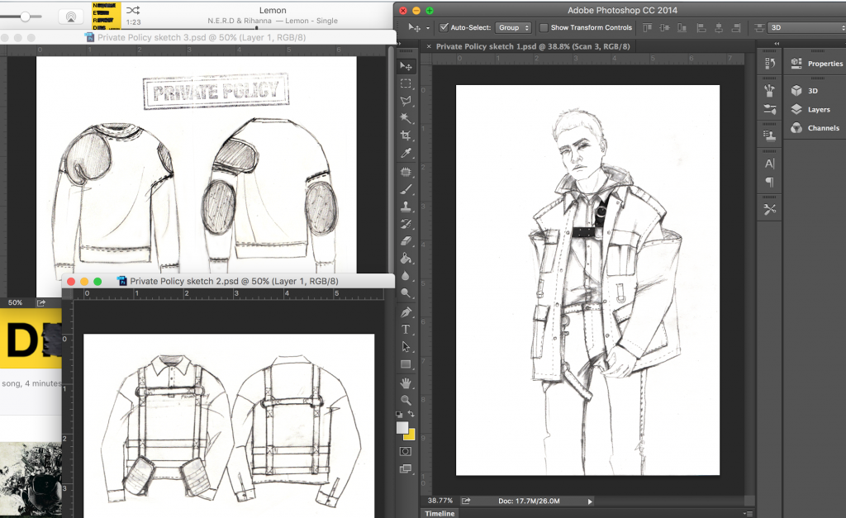846x518 pixels.
Task: Switch to Private Policy sketch 1.psd tab
Action: pyautogui.click(x=532, y=47)
